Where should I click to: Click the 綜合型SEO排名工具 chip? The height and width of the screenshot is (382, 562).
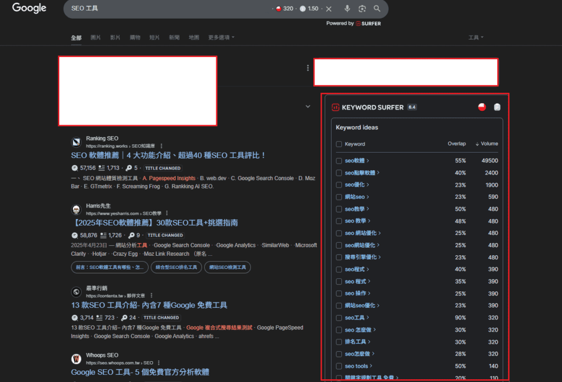pos(176,267)
